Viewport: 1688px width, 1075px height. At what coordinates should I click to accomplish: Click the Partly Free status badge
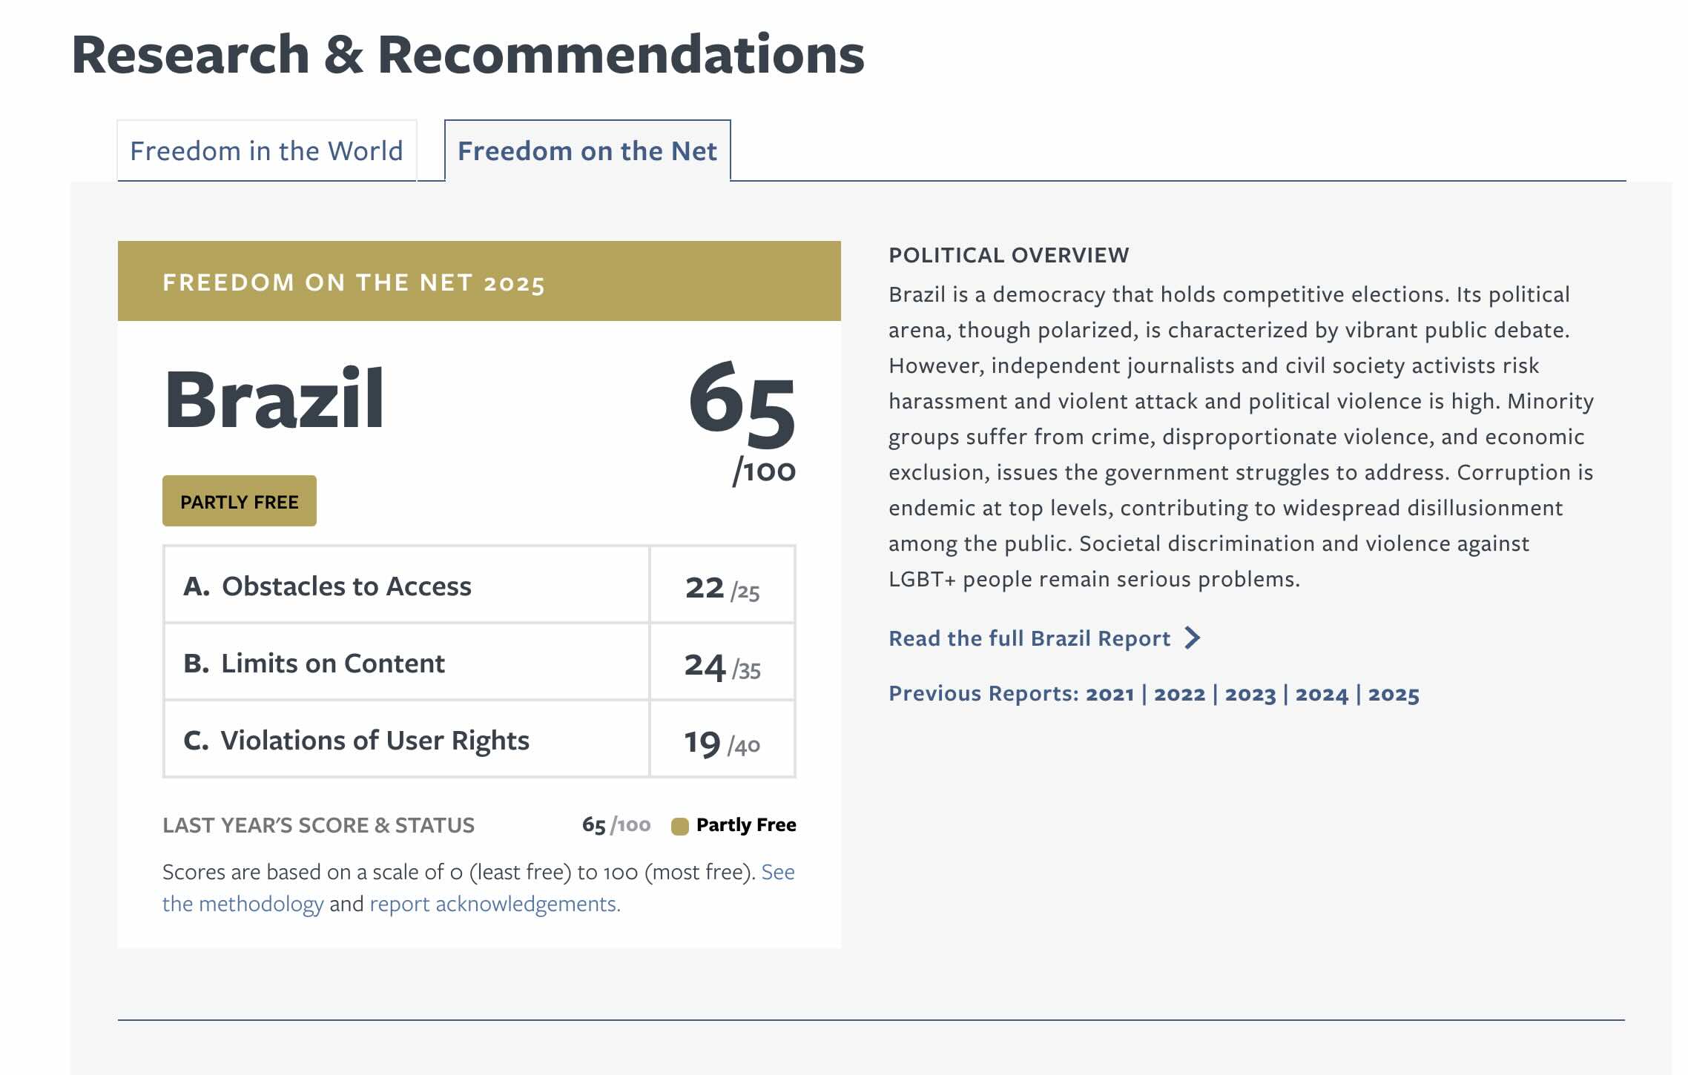coord(240,502)
